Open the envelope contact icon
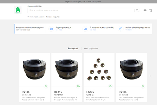 145,10
